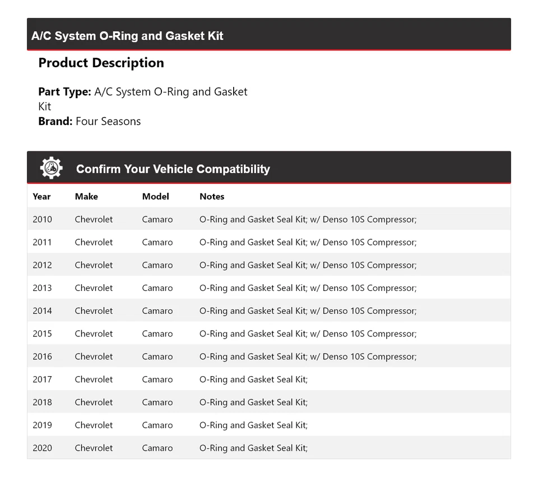Click Chevrolet in the 2012 row

point(94,265)
